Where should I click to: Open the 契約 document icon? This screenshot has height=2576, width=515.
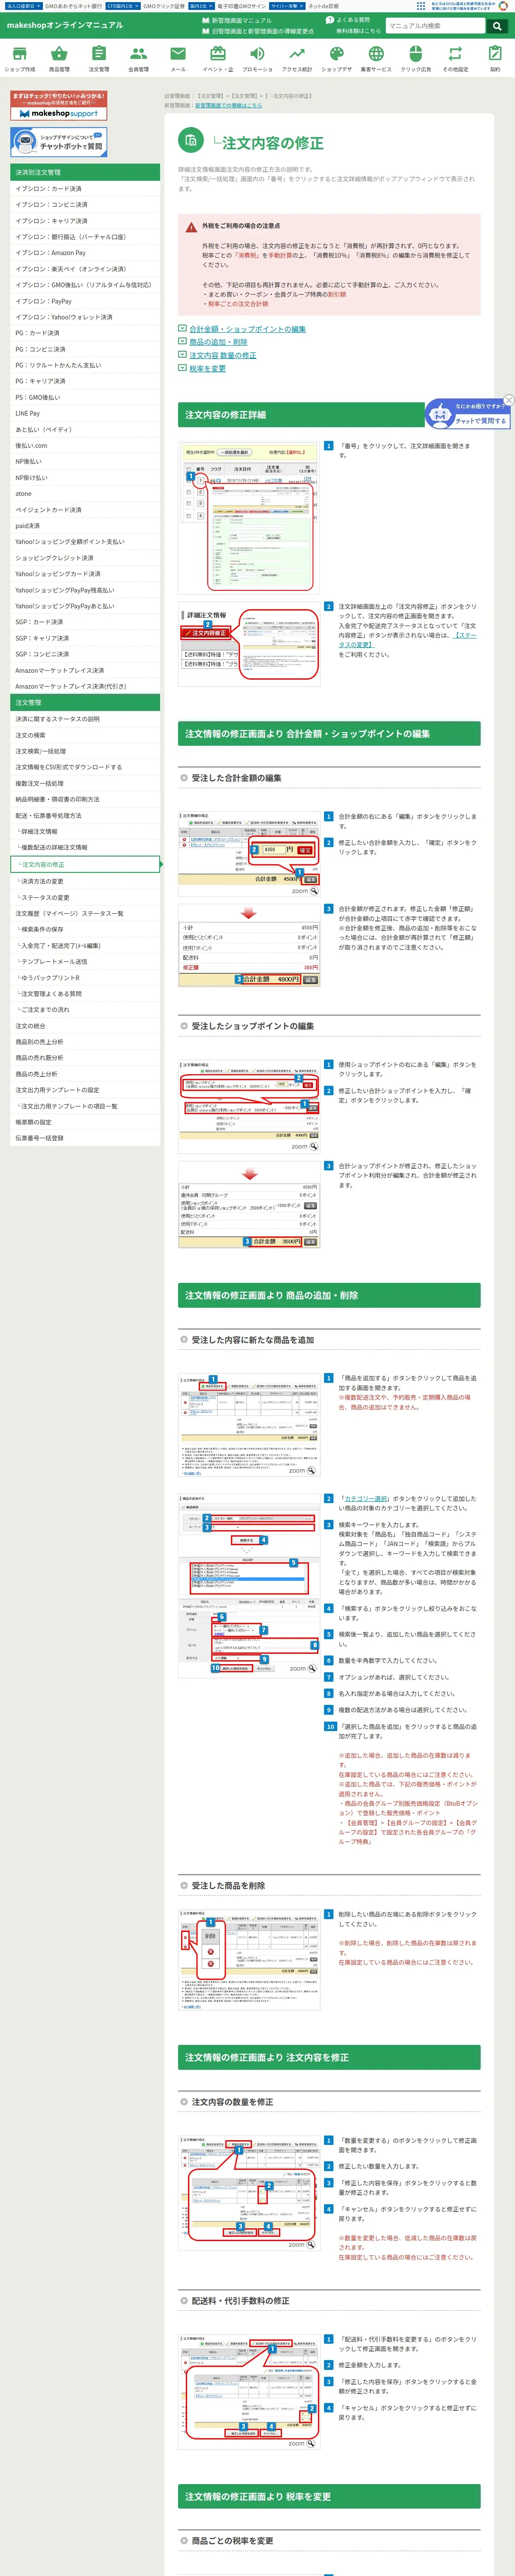(495, 58)
